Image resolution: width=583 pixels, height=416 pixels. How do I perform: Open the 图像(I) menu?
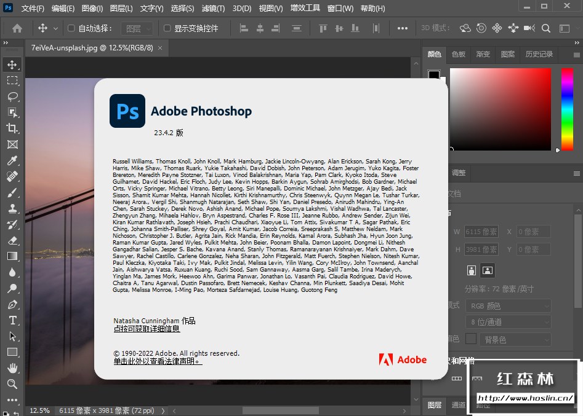[x=92, y=8]
